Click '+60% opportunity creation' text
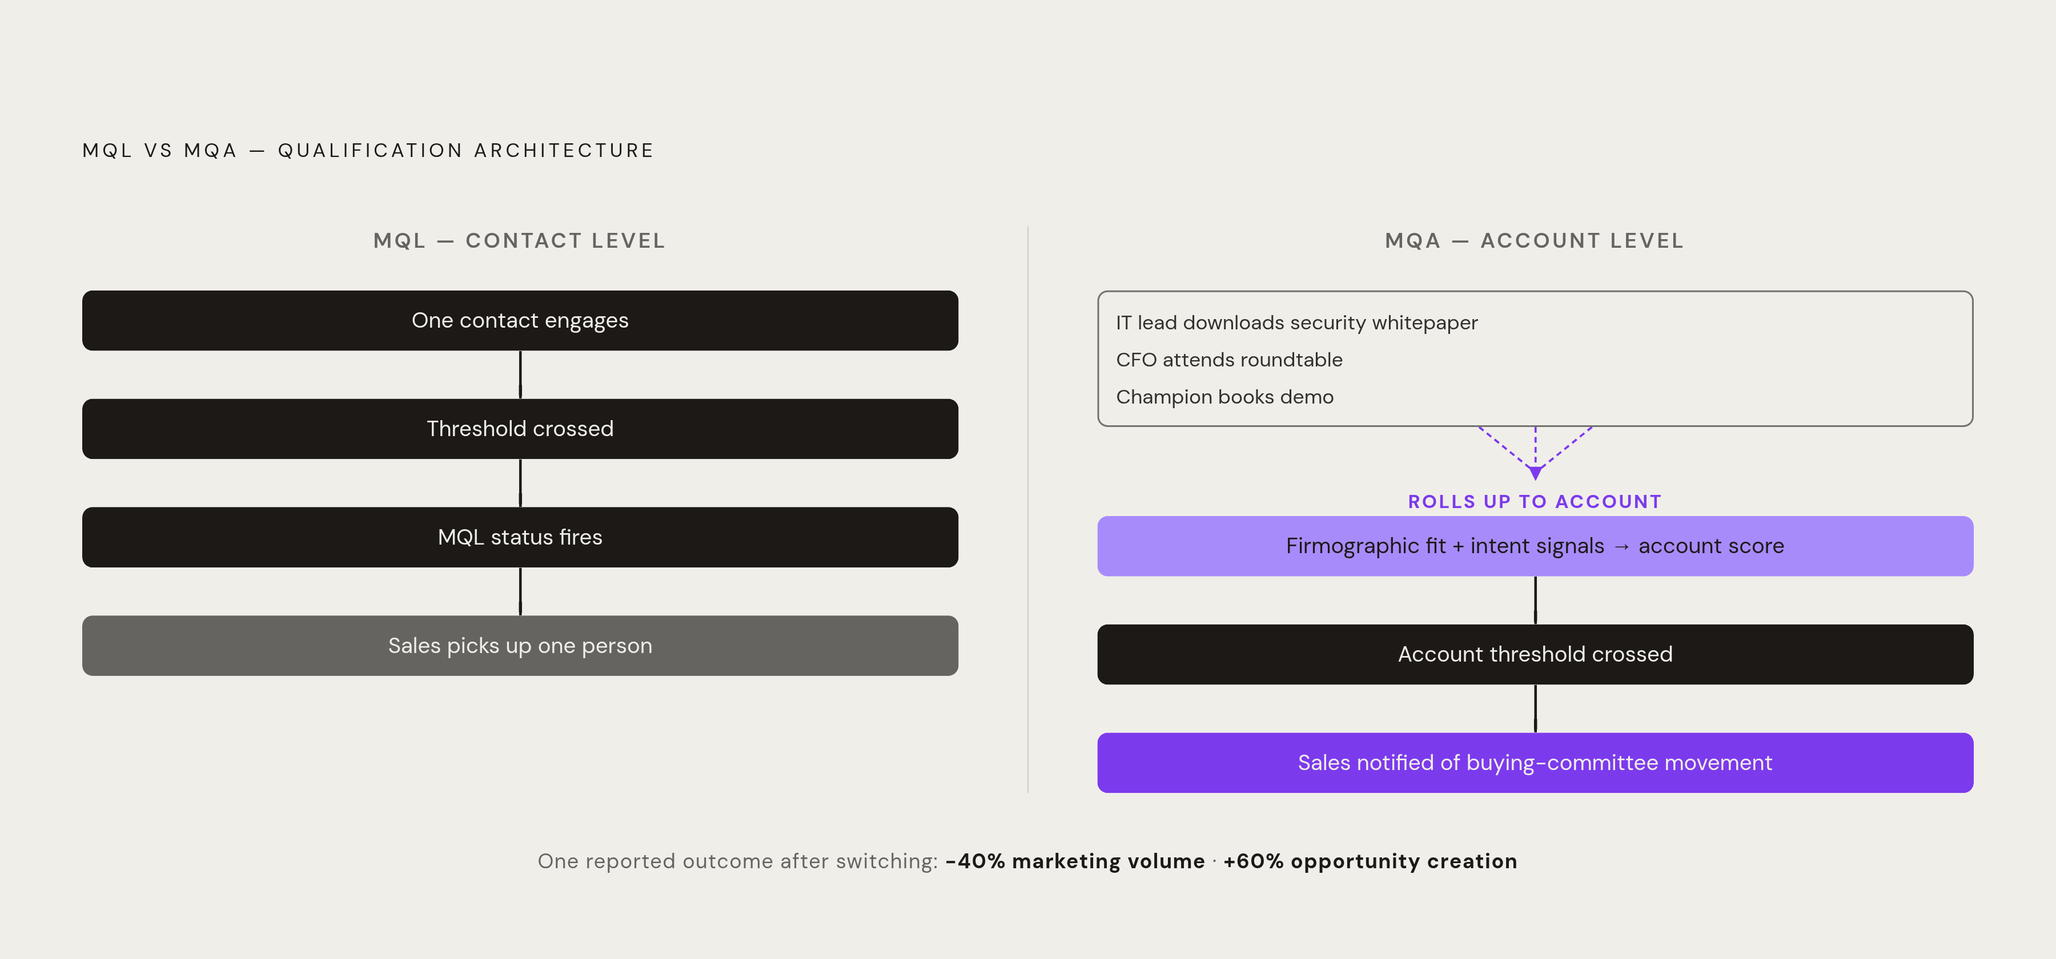Viewport: 2056px width, 959px height. (x=1370, y=861)
